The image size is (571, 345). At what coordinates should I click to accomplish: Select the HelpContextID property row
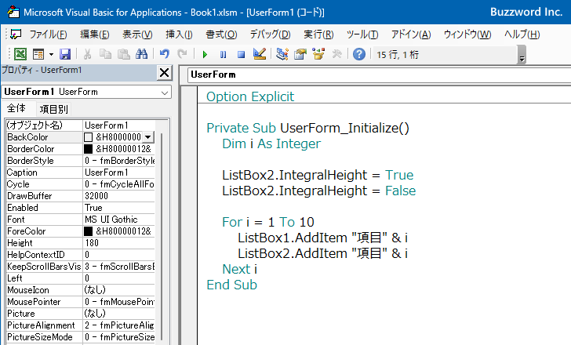click(x=81, y=255)
